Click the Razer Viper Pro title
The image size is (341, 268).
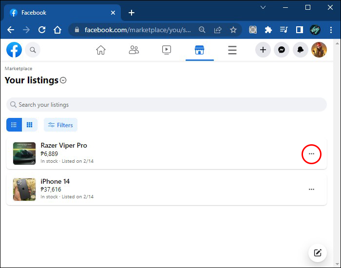(x=64, y=145)
